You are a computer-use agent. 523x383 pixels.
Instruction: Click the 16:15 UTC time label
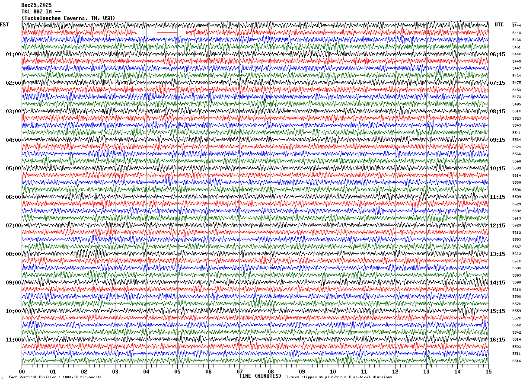497,340
